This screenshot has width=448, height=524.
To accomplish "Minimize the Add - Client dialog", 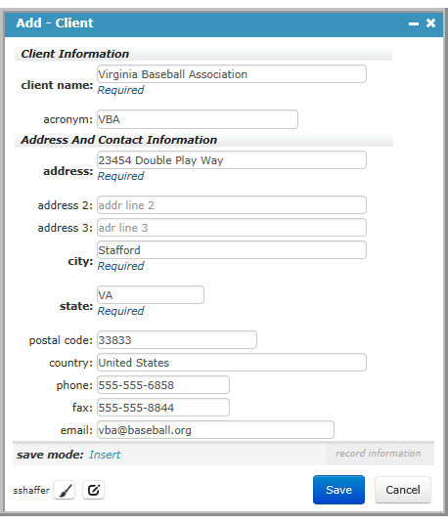I will coord(414,23).
